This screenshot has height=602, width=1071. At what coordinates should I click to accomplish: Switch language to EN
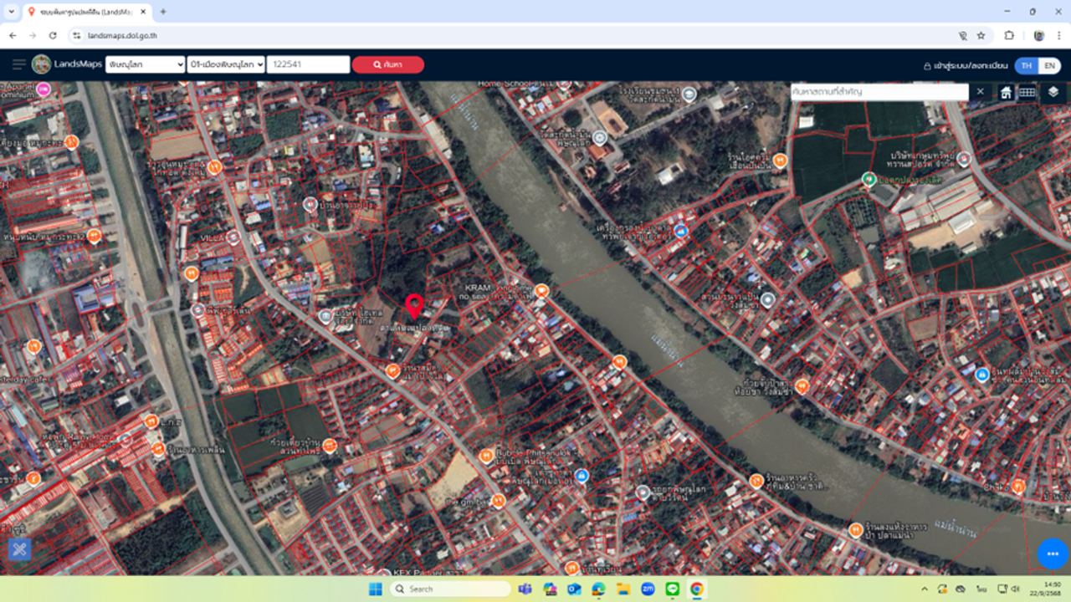coord(1049,65)
